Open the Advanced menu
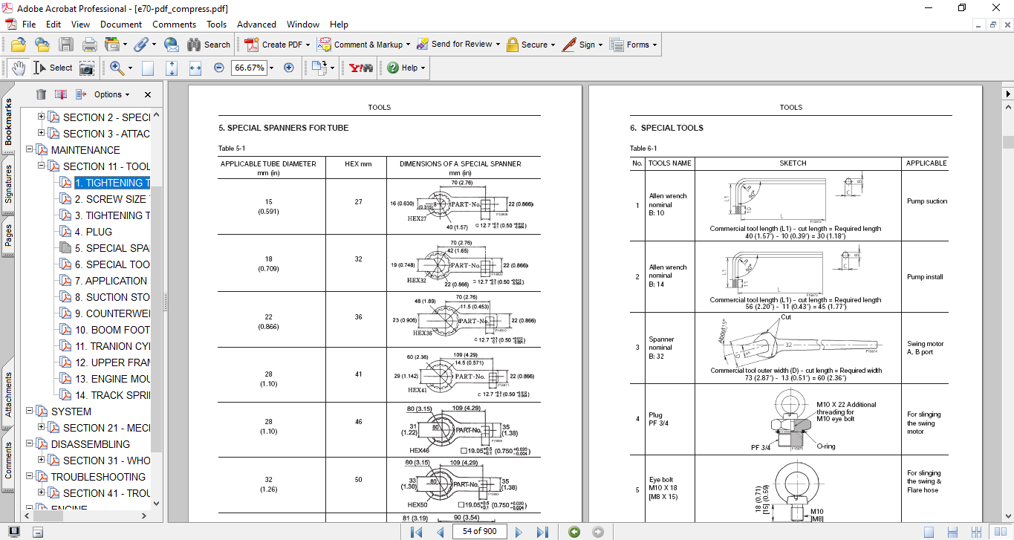The image size is (1014, 540). point(256,25)
